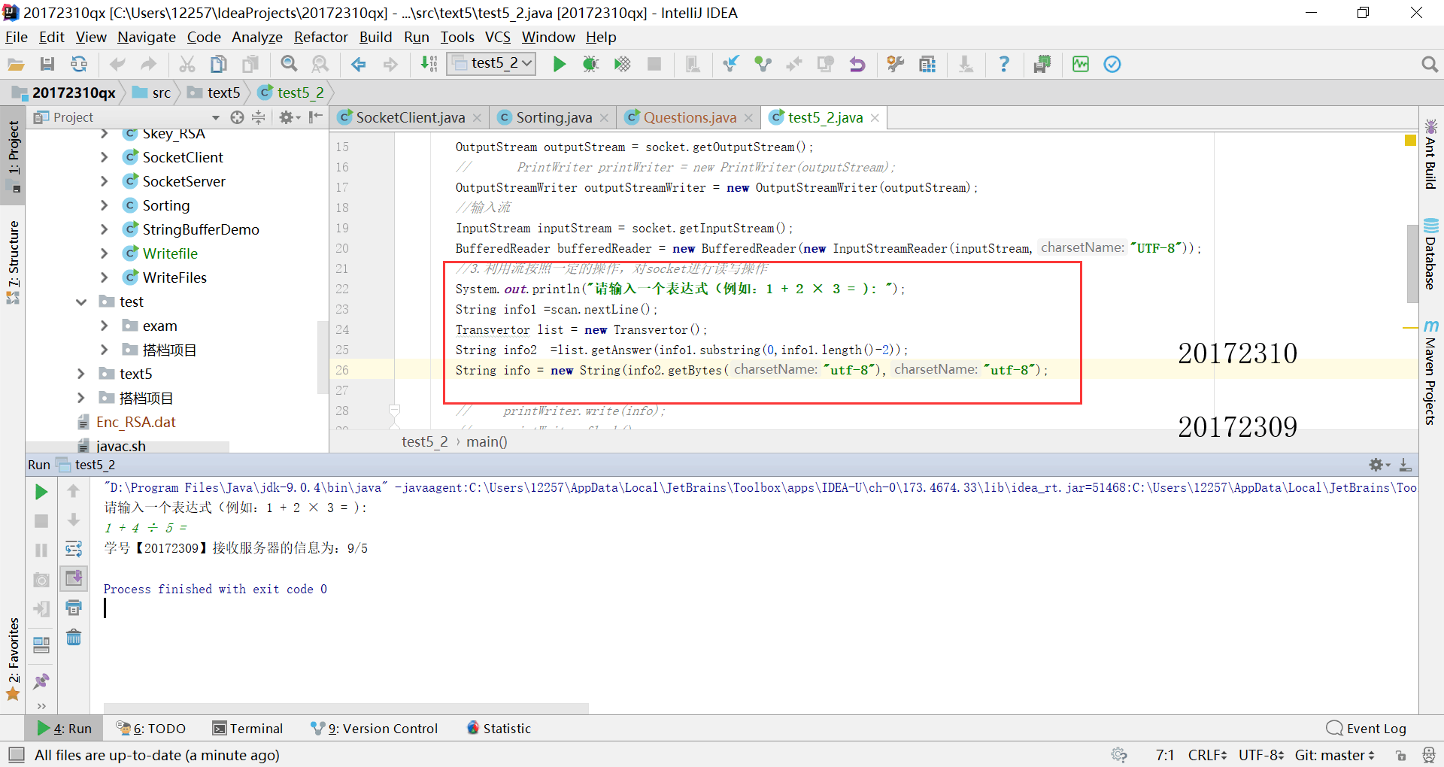Click the Print icon in Run panel
The image size is (1444, 767).
click(74, 608)
